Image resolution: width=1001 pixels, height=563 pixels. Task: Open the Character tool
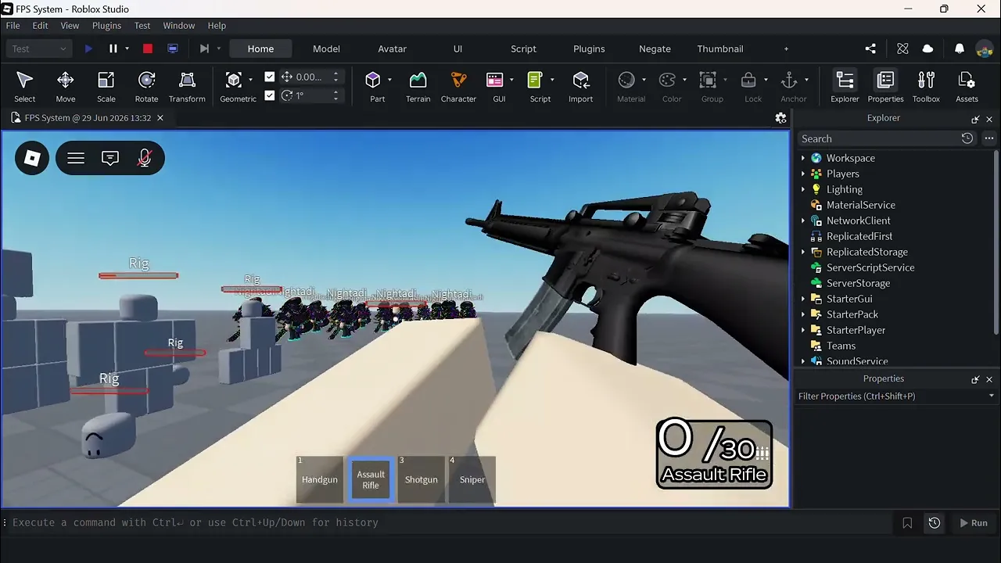coord(458,86)
